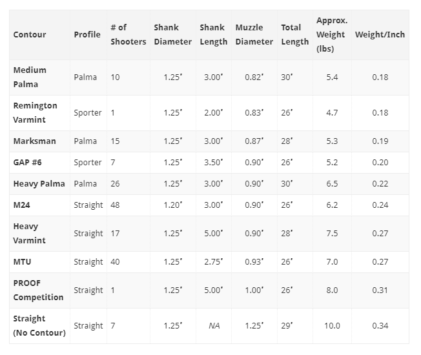Select the Heavy Varmint contour name
Viewport: 421px width, 355px height.
[29, 234]
